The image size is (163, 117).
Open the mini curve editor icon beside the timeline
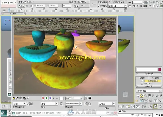coord(4,10)
